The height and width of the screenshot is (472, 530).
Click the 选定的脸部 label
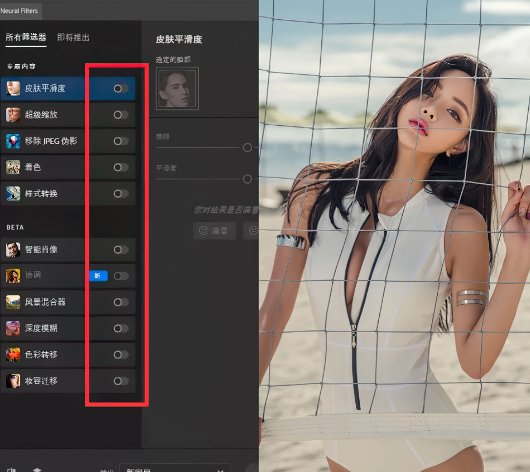tap(173, 60)
